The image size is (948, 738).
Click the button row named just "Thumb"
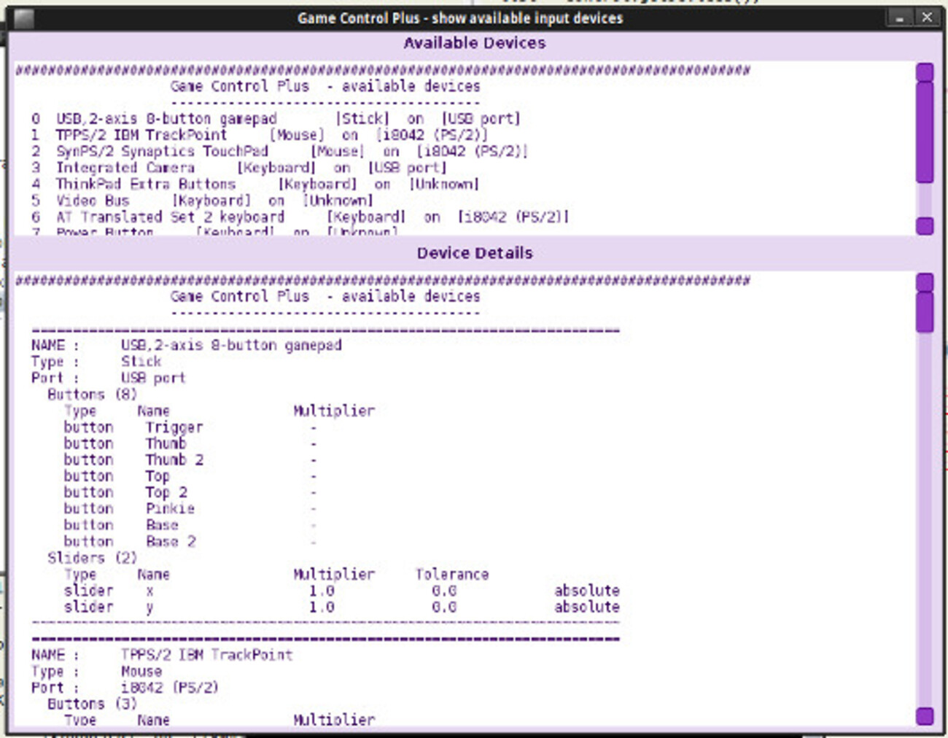click(x=190, y=443)
